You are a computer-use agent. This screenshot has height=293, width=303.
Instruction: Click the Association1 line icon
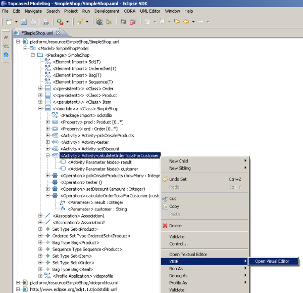tap(48, 216)
